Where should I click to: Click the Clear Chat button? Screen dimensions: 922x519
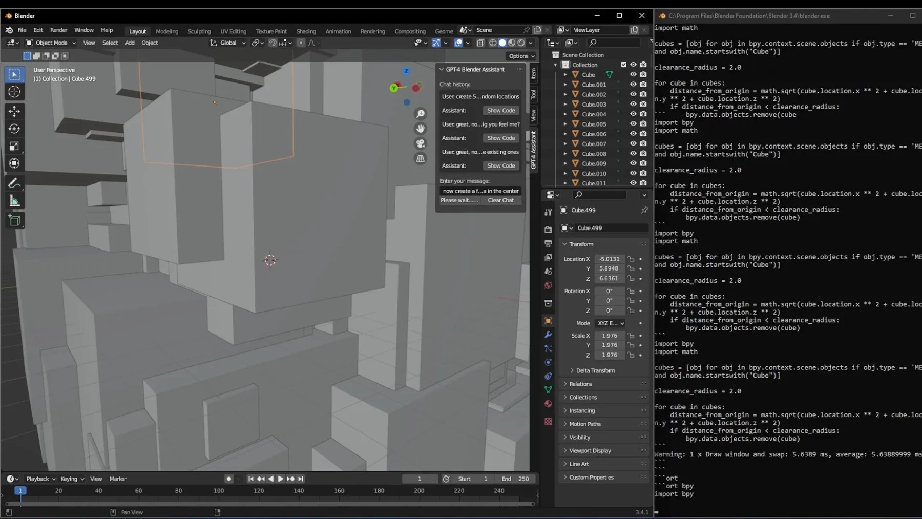click(500, 200)
